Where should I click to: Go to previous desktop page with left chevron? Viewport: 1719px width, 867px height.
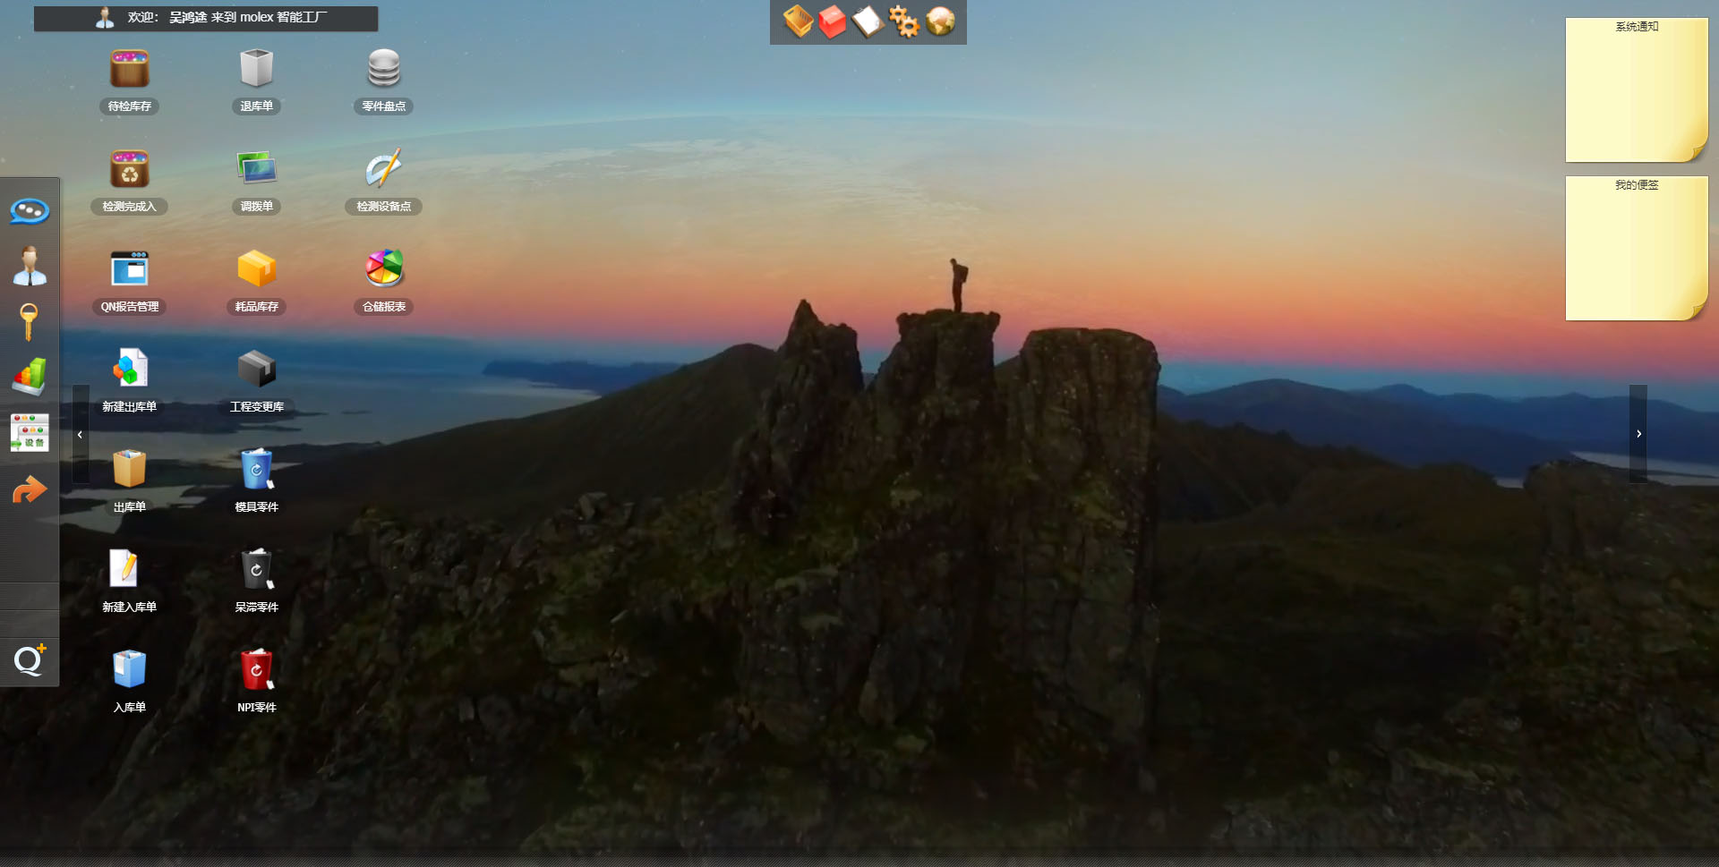point(81,434)
